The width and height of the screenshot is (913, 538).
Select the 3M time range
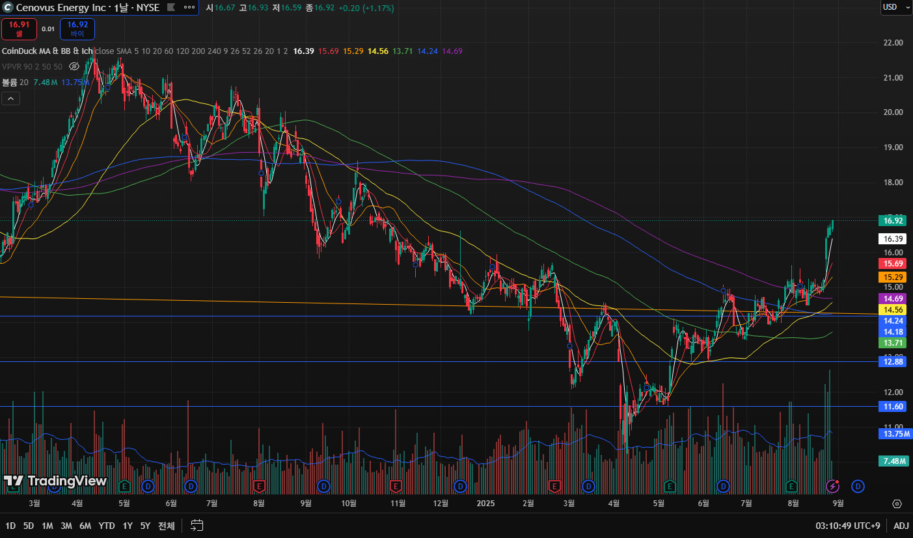pos(66,526)
